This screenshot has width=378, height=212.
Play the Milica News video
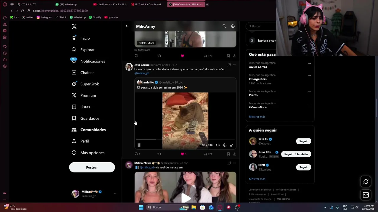(x=186, y=198)
